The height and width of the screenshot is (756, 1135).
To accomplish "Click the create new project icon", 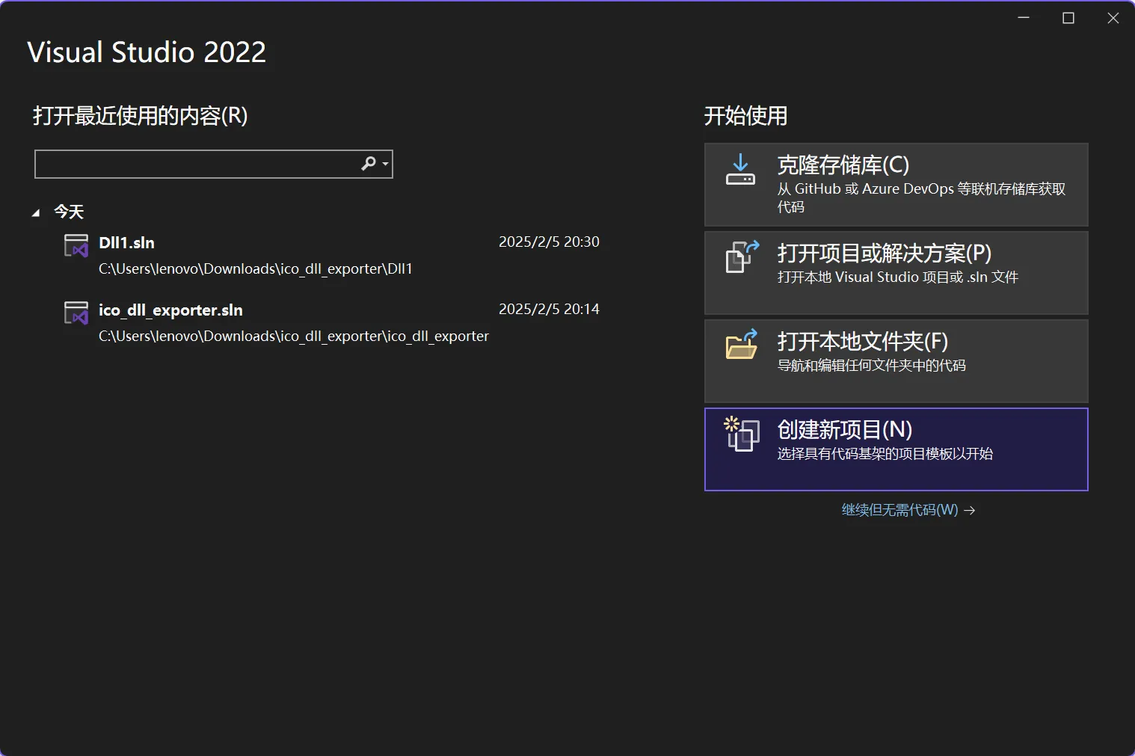I will [x=742, y=434].
